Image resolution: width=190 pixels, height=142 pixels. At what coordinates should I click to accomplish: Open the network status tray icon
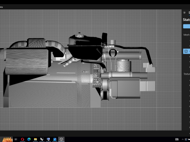coord(186,139)
